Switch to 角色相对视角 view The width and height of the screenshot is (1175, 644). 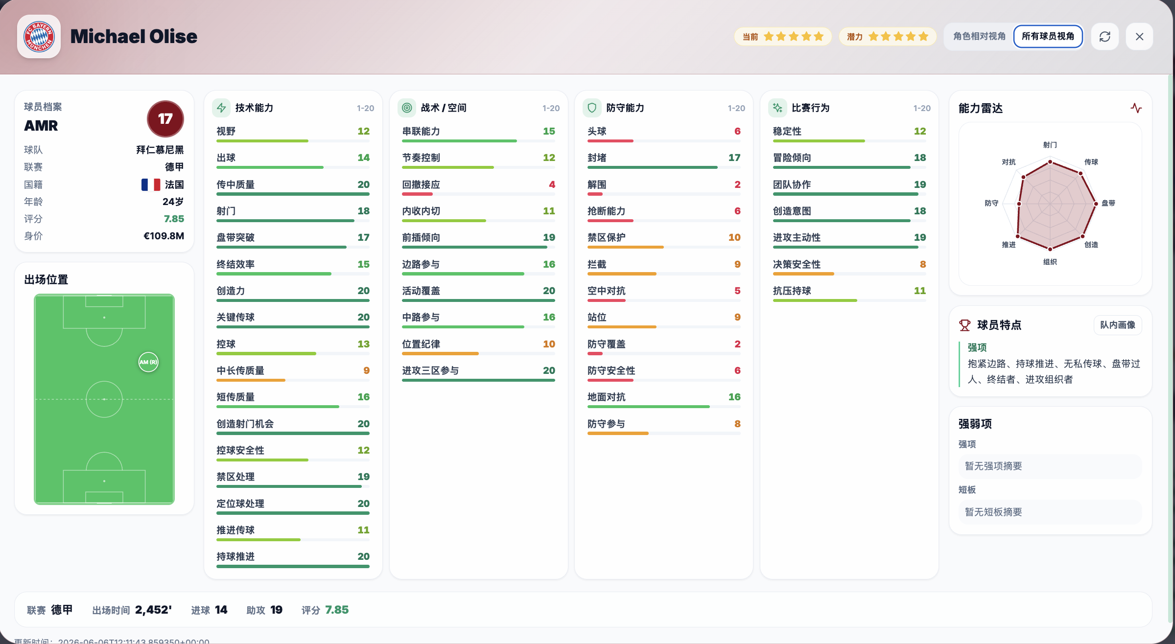[979, 37]
